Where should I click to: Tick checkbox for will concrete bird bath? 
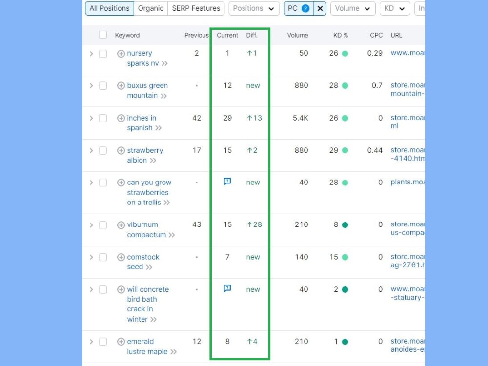(103, 290)
